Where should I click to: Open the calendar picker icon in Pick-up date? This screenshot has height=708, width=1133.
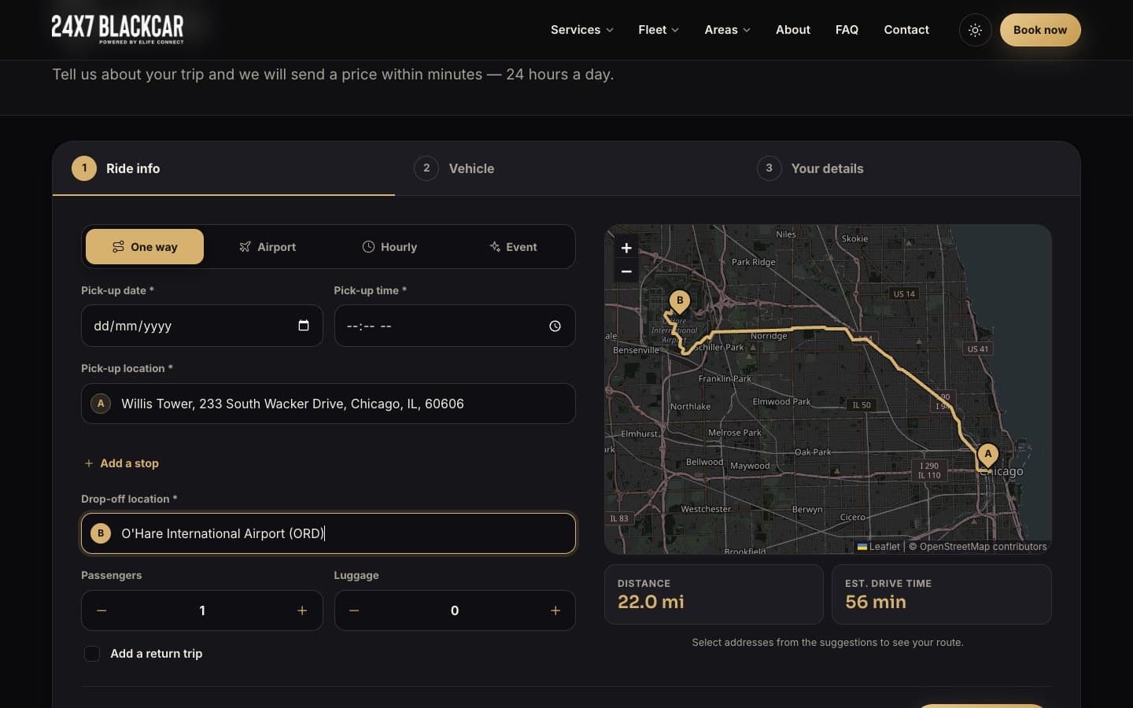pyautogui.click(x=304, y=326)
